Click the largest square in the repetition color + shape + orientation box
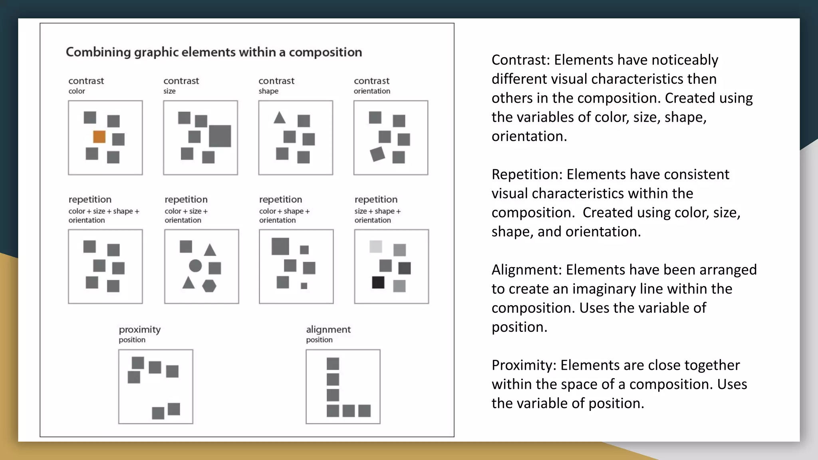Viewport: 818px width, 460px height. pos(280,246)
